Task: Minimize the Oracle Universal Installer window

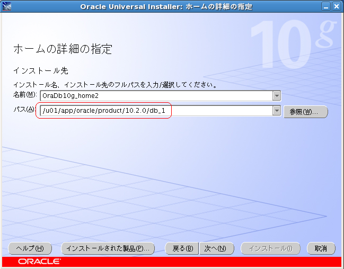Action: [326, 6]
